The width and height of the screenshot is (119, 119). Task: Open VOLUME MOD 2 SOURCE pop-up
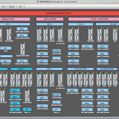tap(103, 61)
